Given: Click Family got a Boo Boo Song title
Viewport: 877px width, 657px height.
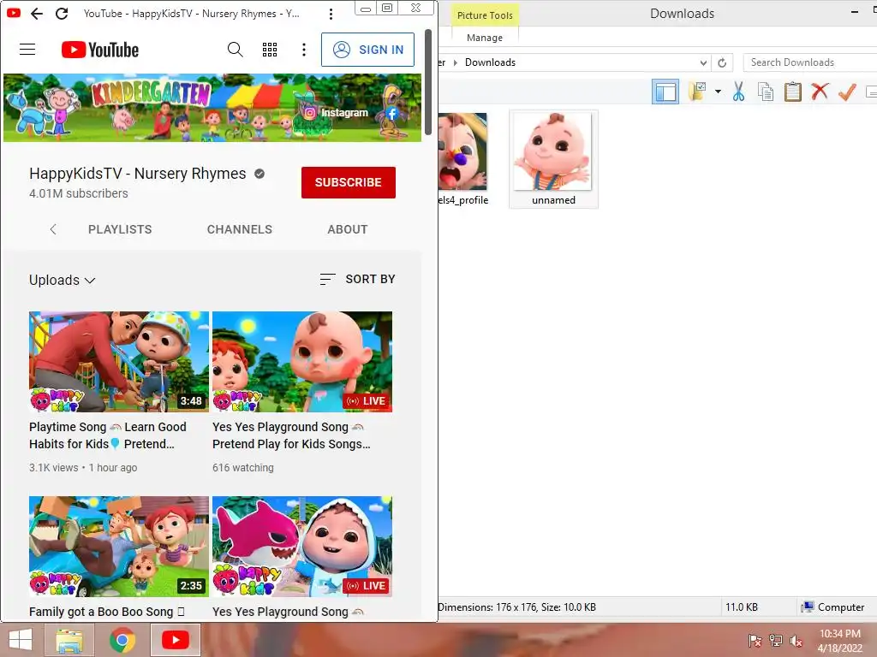Looking at the screenshot, I should pos(107,612).
